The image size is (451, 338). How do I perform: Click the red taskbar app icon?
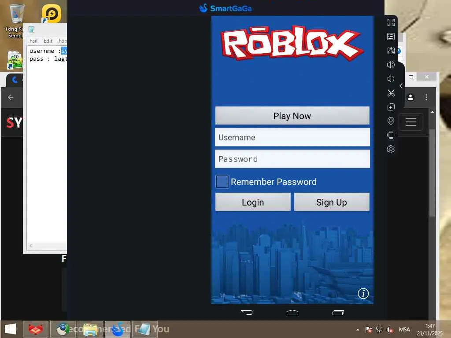pyautogui.click(x=35, y=329)
